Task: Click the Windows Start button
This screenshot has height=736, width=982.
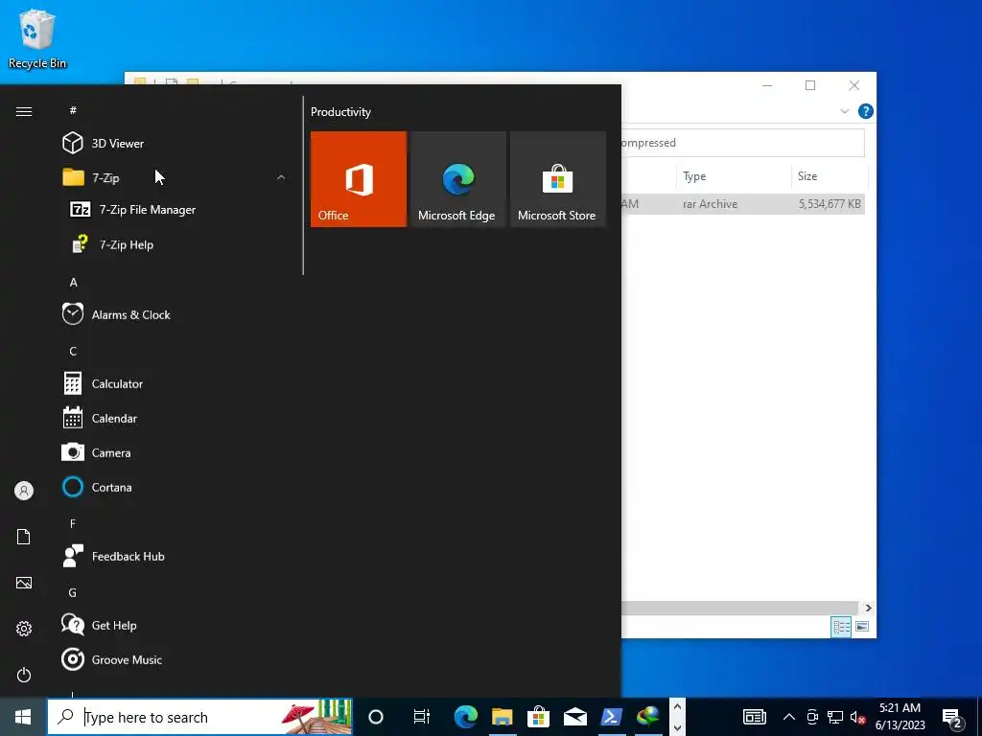Action: [x=23, y=717]
